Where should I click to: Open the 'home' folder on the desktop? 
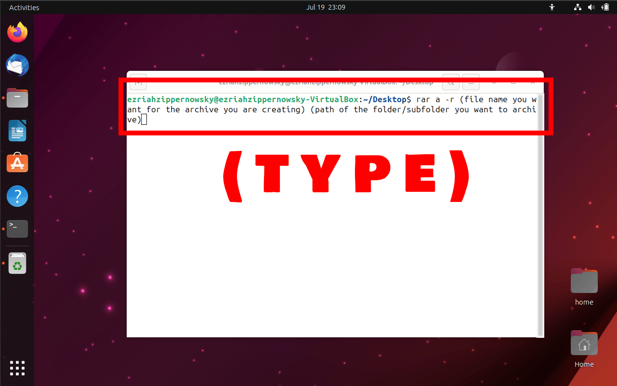[584, 280]
